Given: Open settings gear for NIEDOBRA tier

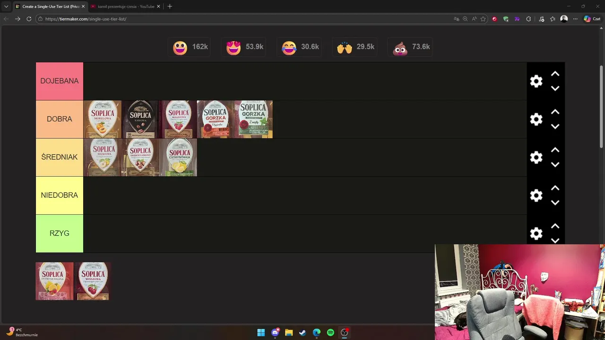Looking at the screenshot, I should 536,195.
